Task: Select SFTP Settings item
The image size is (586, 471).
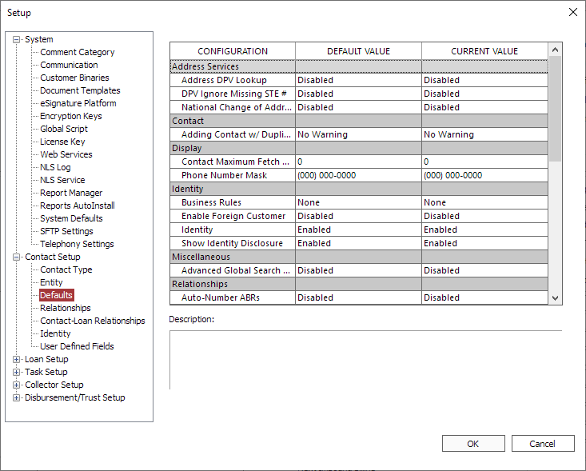Action: pyautogui.click(x=66, y=231)
